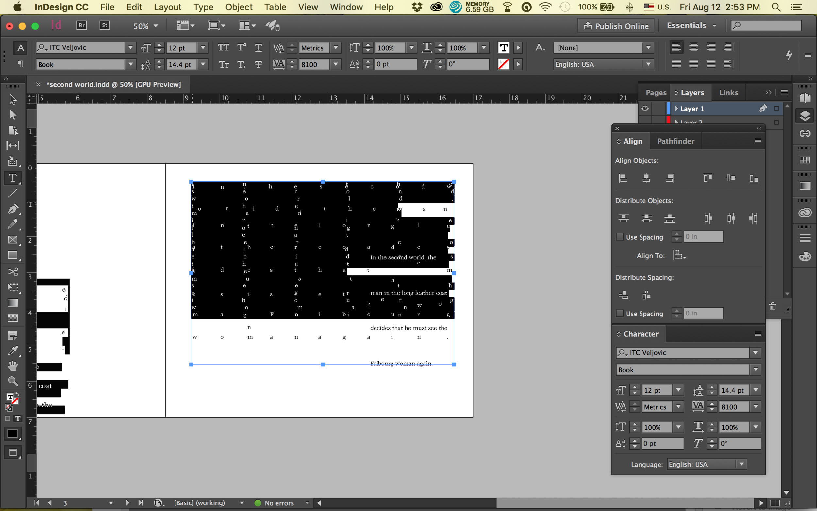The width and height of the screenshot is (817, 511).
Task: Open the font family dropdown in control bar
Action: point(130,47)
